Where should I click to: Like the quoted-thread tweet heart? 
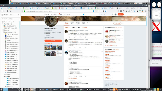[80, 76]
